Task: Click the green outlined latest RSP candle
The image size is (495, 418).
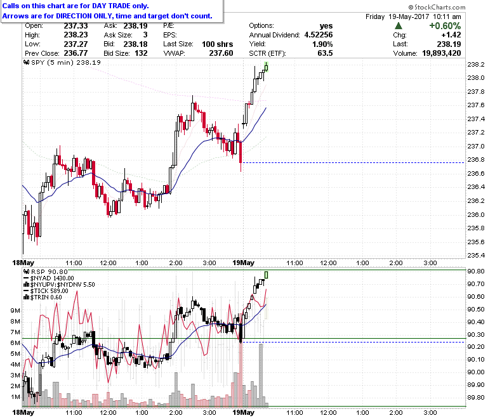Action: click(267, 275)
